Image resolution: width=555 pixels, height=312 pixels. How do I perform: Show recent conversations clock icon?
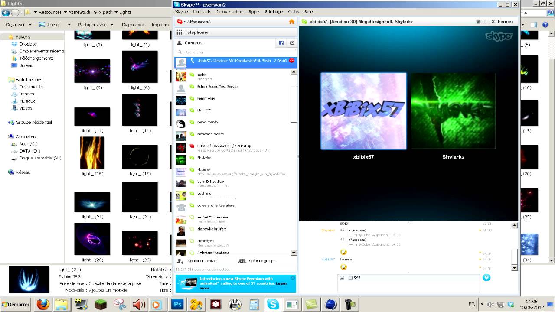click(292, 43)
